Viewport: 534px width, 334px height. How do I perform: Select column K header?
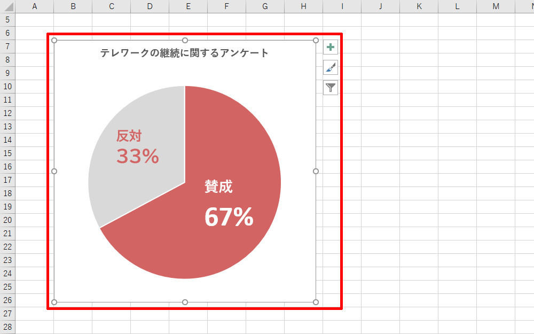pyautogui.click(x=419, y=6)
